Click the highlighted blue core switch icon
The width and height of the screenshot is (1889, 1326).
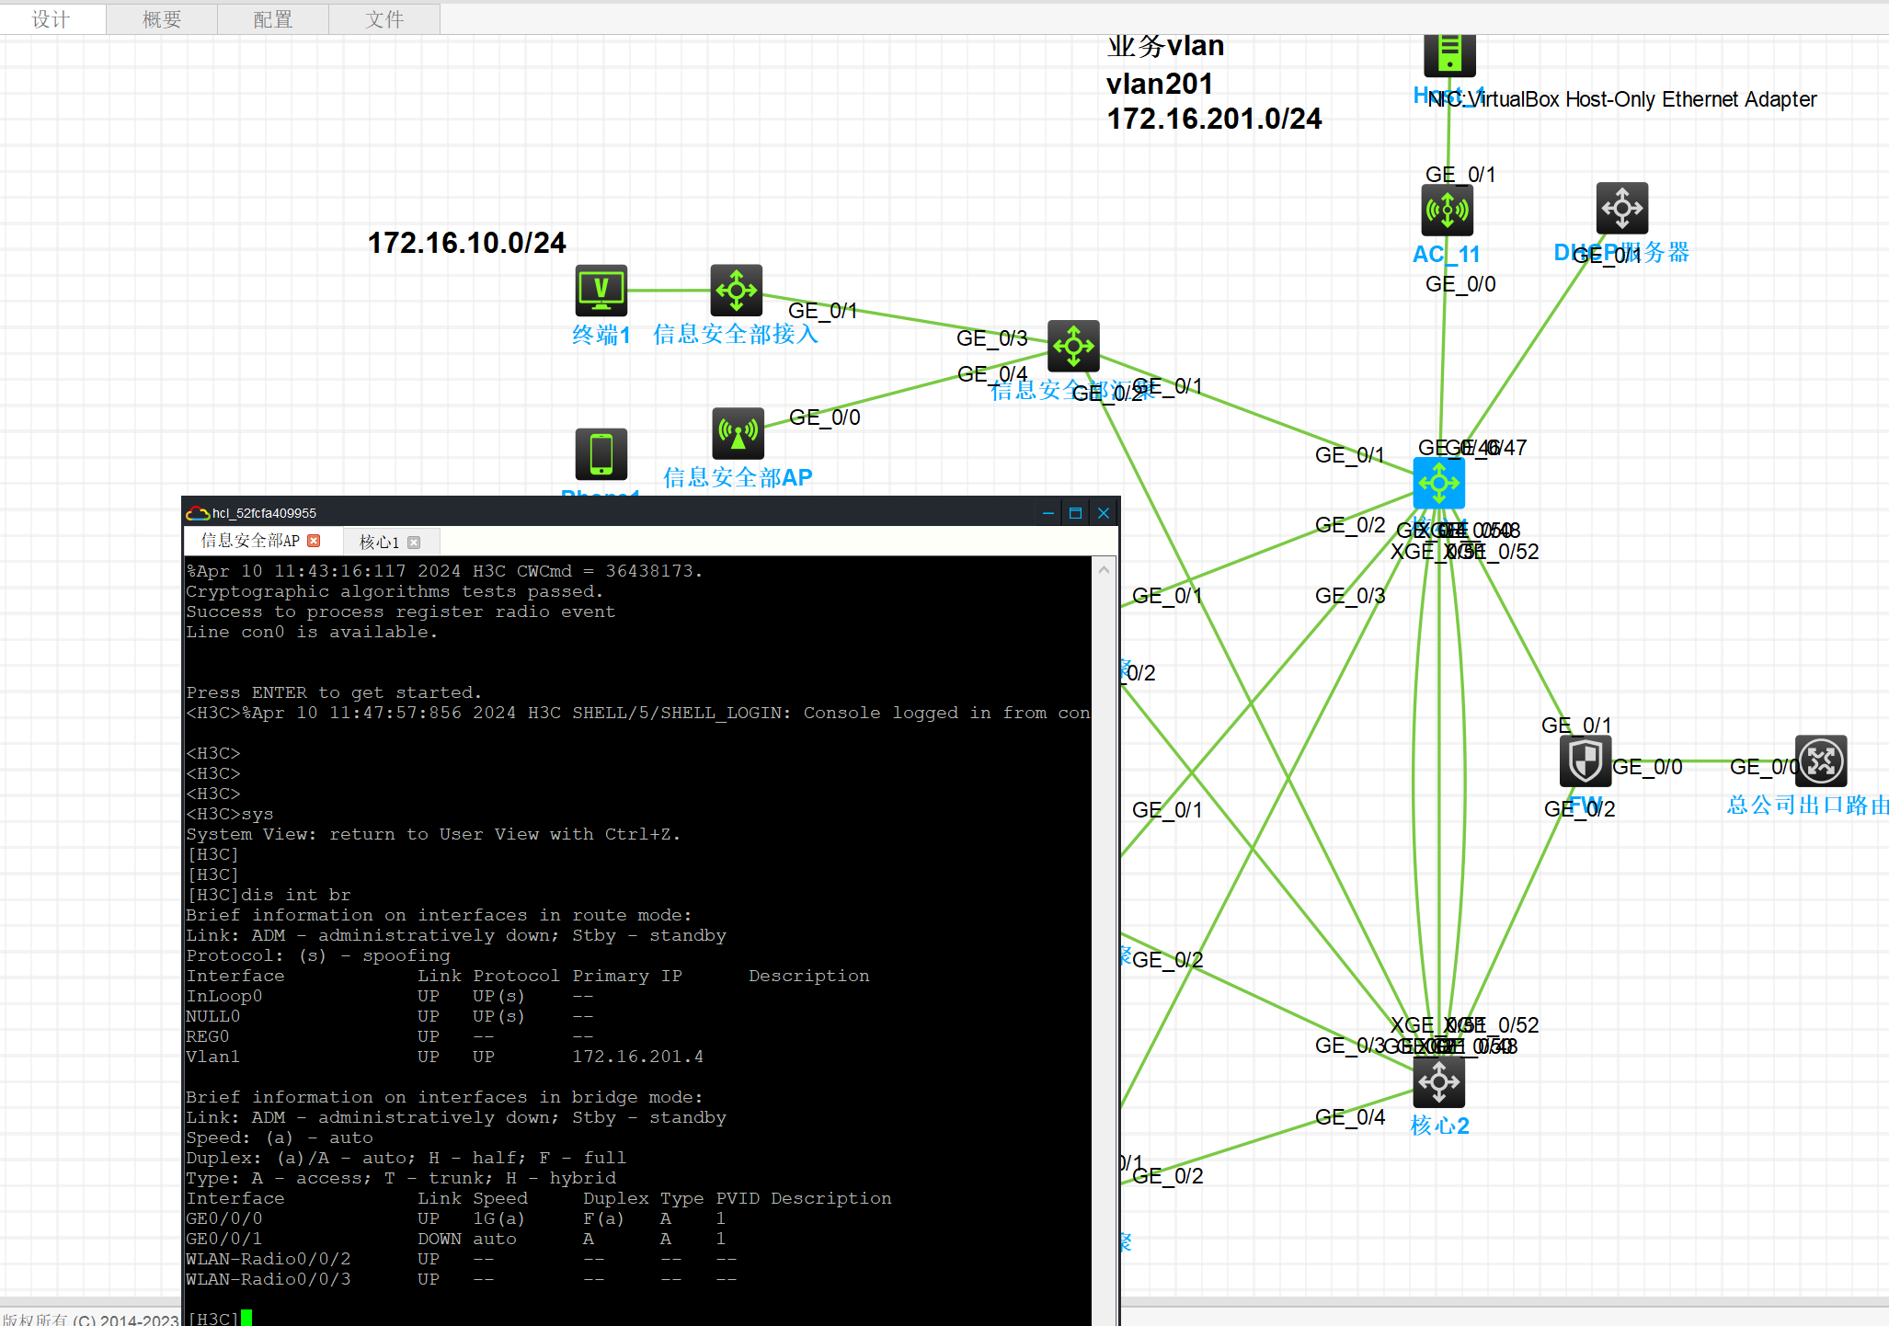[x=1438, y=483]
